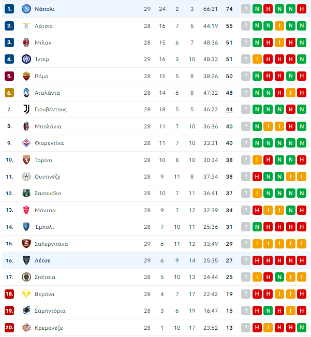Click Sassuolo's orange I form badge
The width and height of the screenshot is (311, 337).
pos(257,193)
